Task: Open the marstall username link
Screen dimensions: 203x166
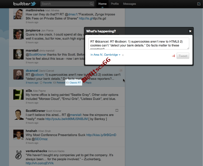Action: (x=32, y=51)
